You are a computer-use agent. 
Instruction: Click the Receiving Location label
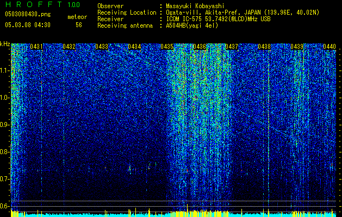click(127, 12)
